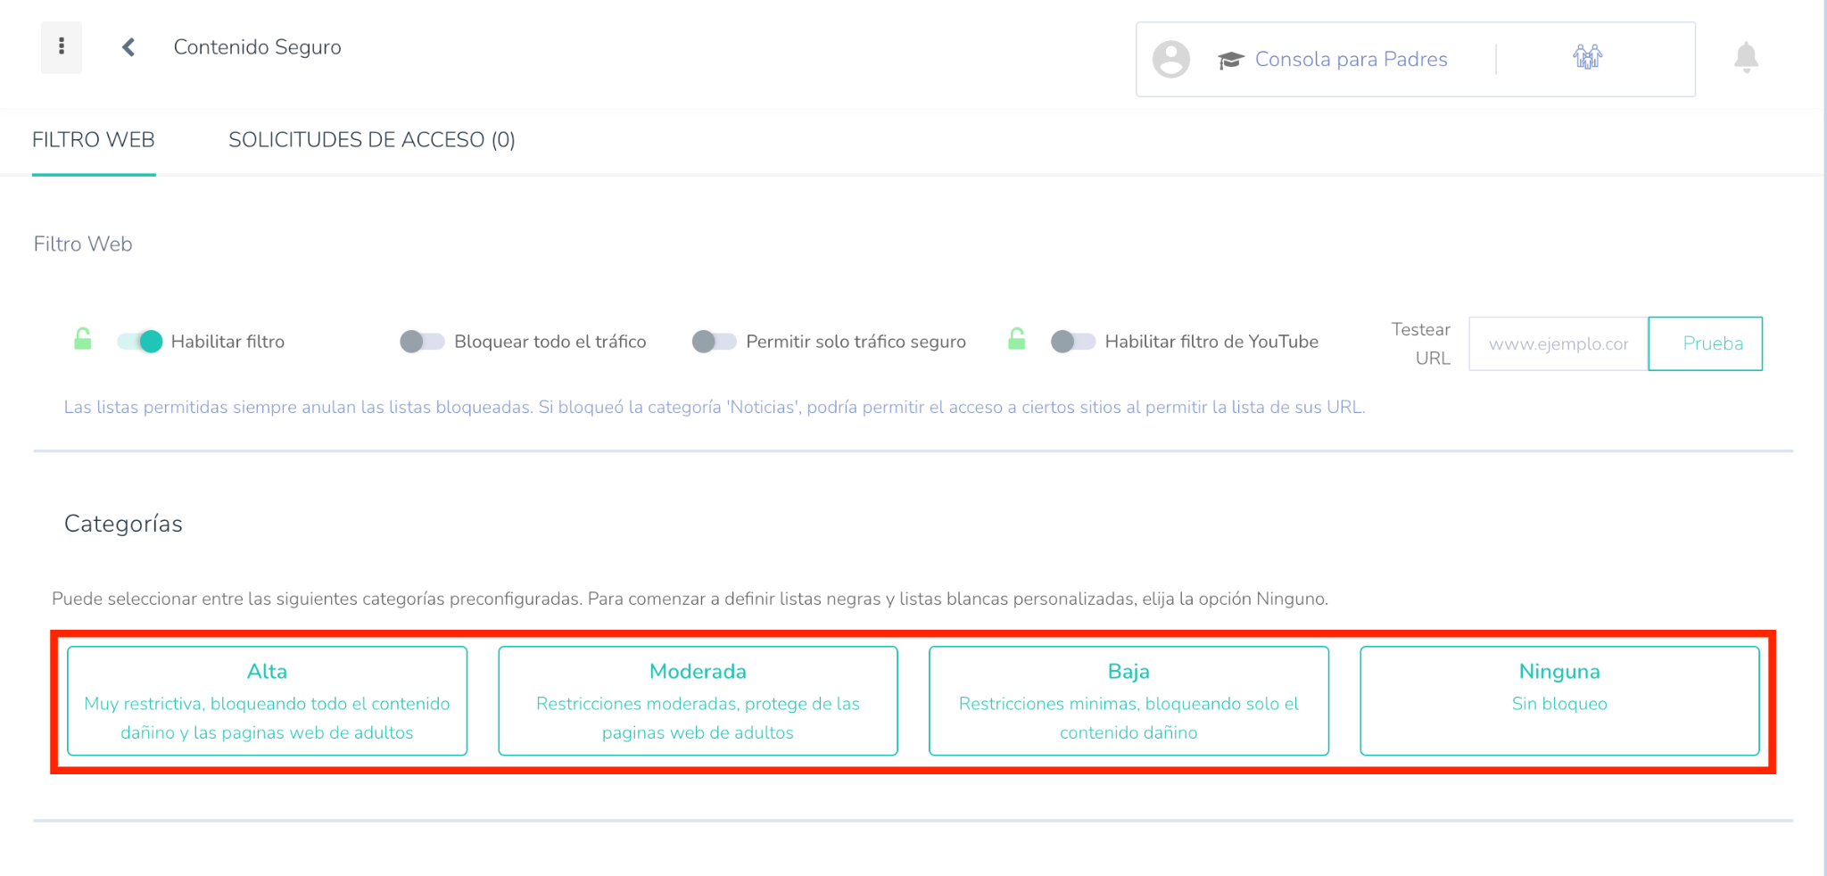Select the Ninguna sin bloqueo option
The width and height of the screenshot is (1827, 876).
click(1558, 701)
